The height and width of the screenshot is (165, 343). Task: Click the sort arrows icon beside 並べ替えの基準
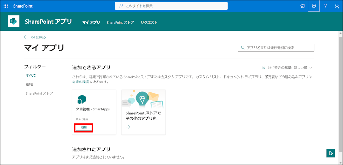263,68
